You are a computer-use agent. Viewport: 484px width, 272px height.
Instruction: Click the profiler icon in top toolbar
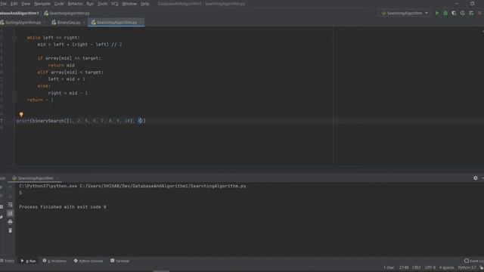(462, 14)
